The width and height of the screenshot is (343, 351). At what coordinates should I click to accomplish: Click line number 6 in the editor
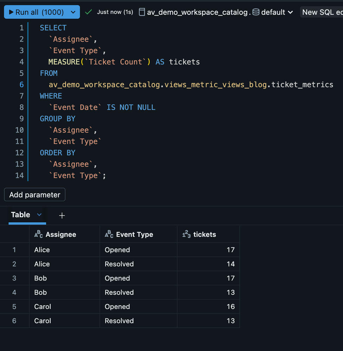coord(21,85)
